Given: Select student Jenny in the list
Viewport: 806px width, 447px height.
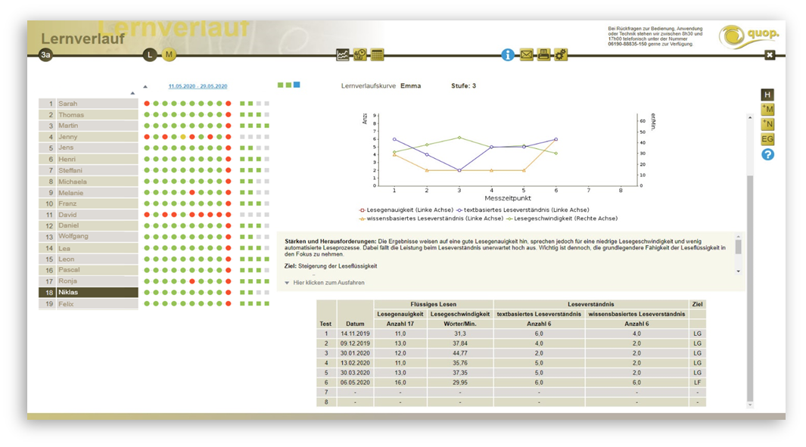Looking at the screenshot, I should [89, 137].
